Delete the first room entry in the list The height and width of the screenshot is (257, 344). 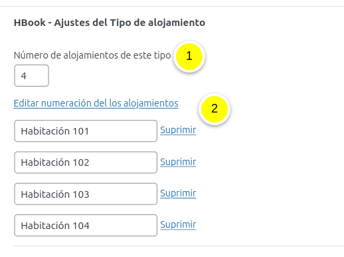point(178,130)
